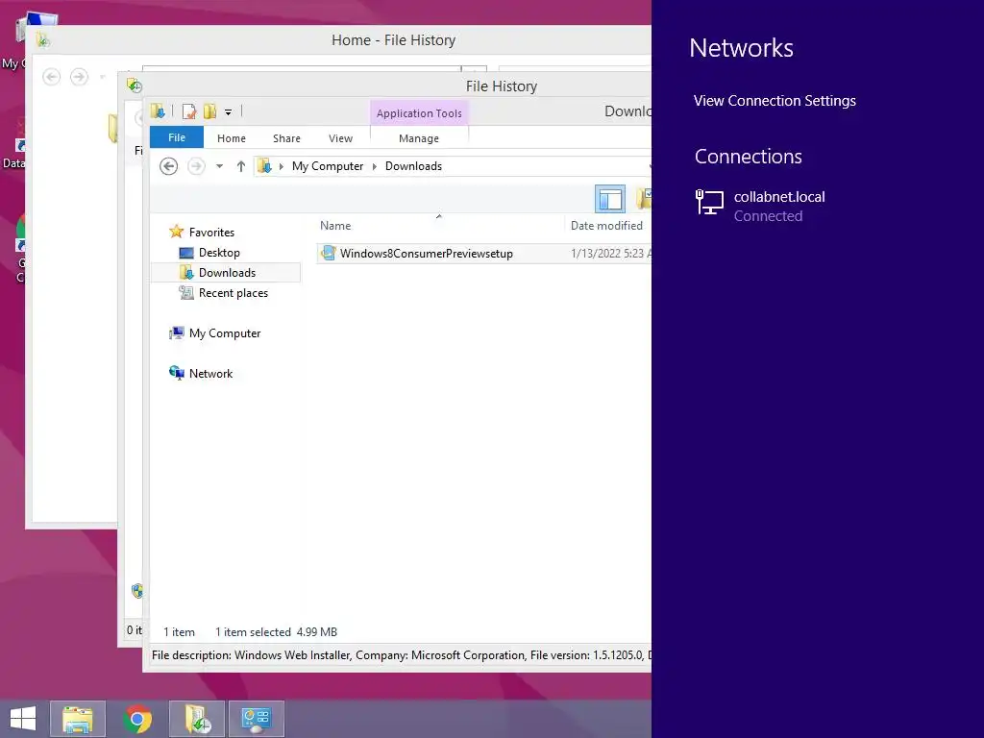Switch to File History taskbar icon

click(x=197, y=719)
